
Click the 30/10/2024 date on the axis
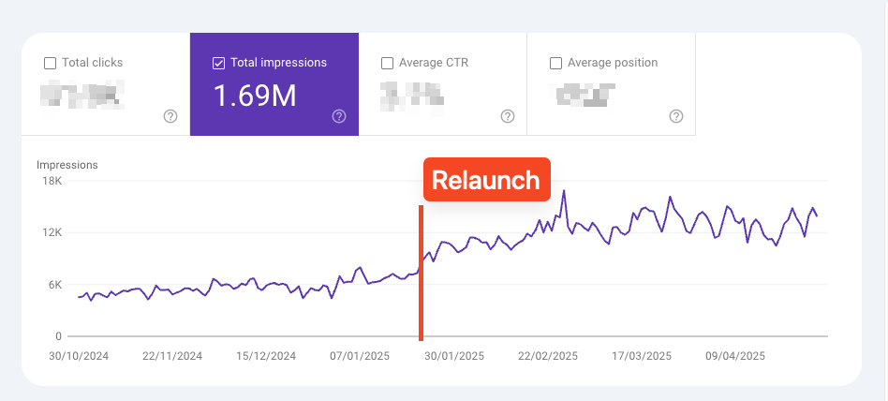pyautogui.click(x=79, y=356)
